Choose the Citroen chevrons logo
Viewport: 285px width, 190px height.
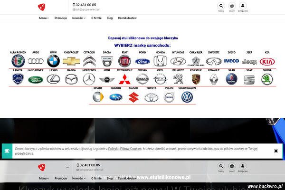(89, 61)
